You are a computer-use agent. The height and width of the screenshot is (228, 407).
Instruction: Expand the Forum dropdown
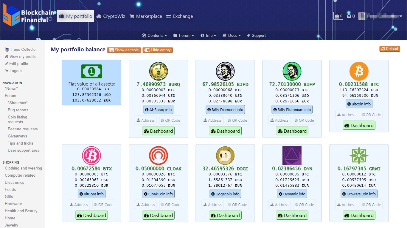pyautogui.click(x=184, y=35)
